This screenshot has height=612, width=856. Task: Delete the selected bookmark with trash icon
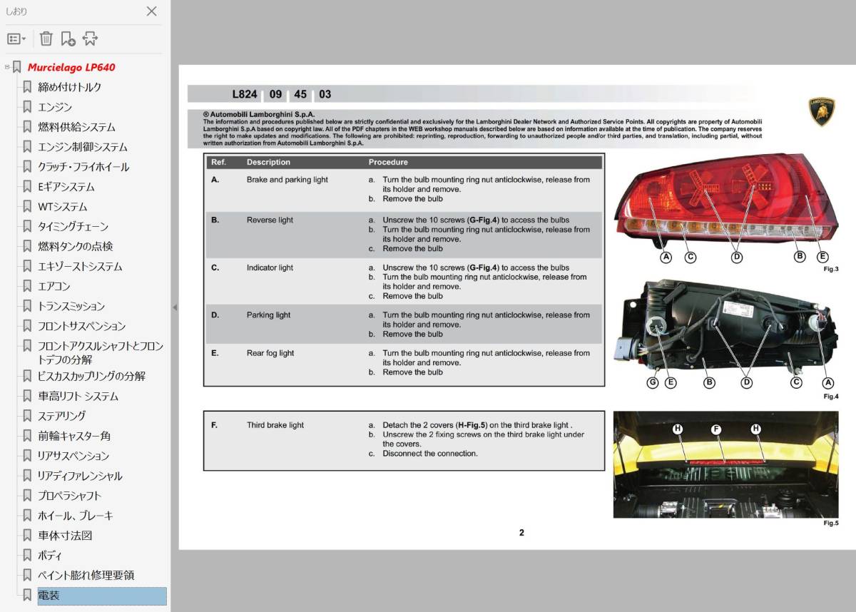[46, 39]
